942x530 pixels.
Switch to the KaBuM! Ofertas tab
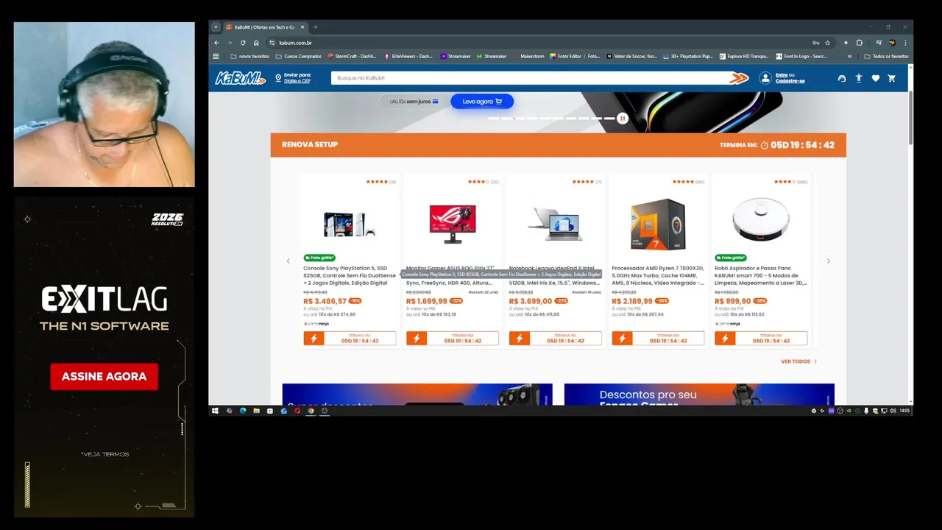coord(263,27)
